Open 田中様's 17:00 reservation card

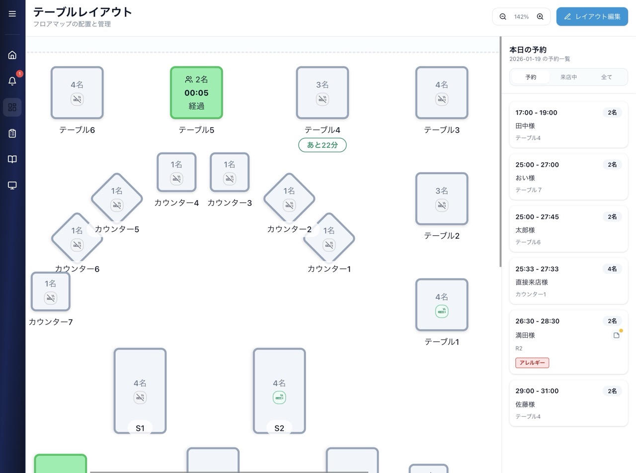pos(568,125)
